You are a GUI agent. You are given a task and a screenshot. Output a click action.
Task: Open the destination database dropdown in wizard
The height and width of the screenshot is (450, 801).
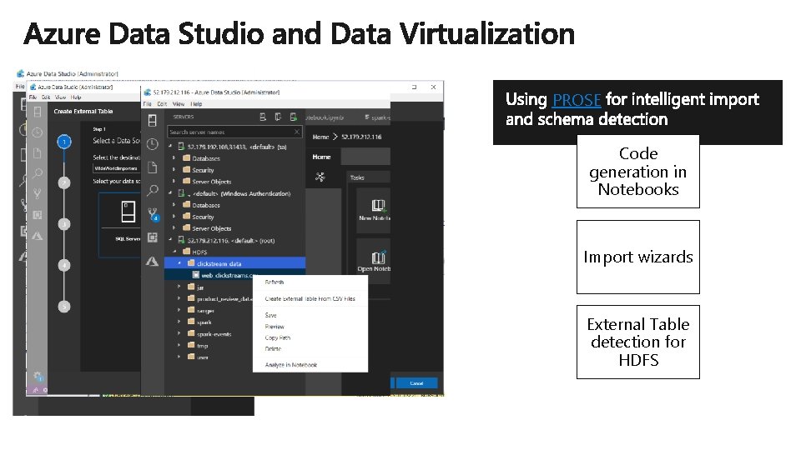click(117, 167)
